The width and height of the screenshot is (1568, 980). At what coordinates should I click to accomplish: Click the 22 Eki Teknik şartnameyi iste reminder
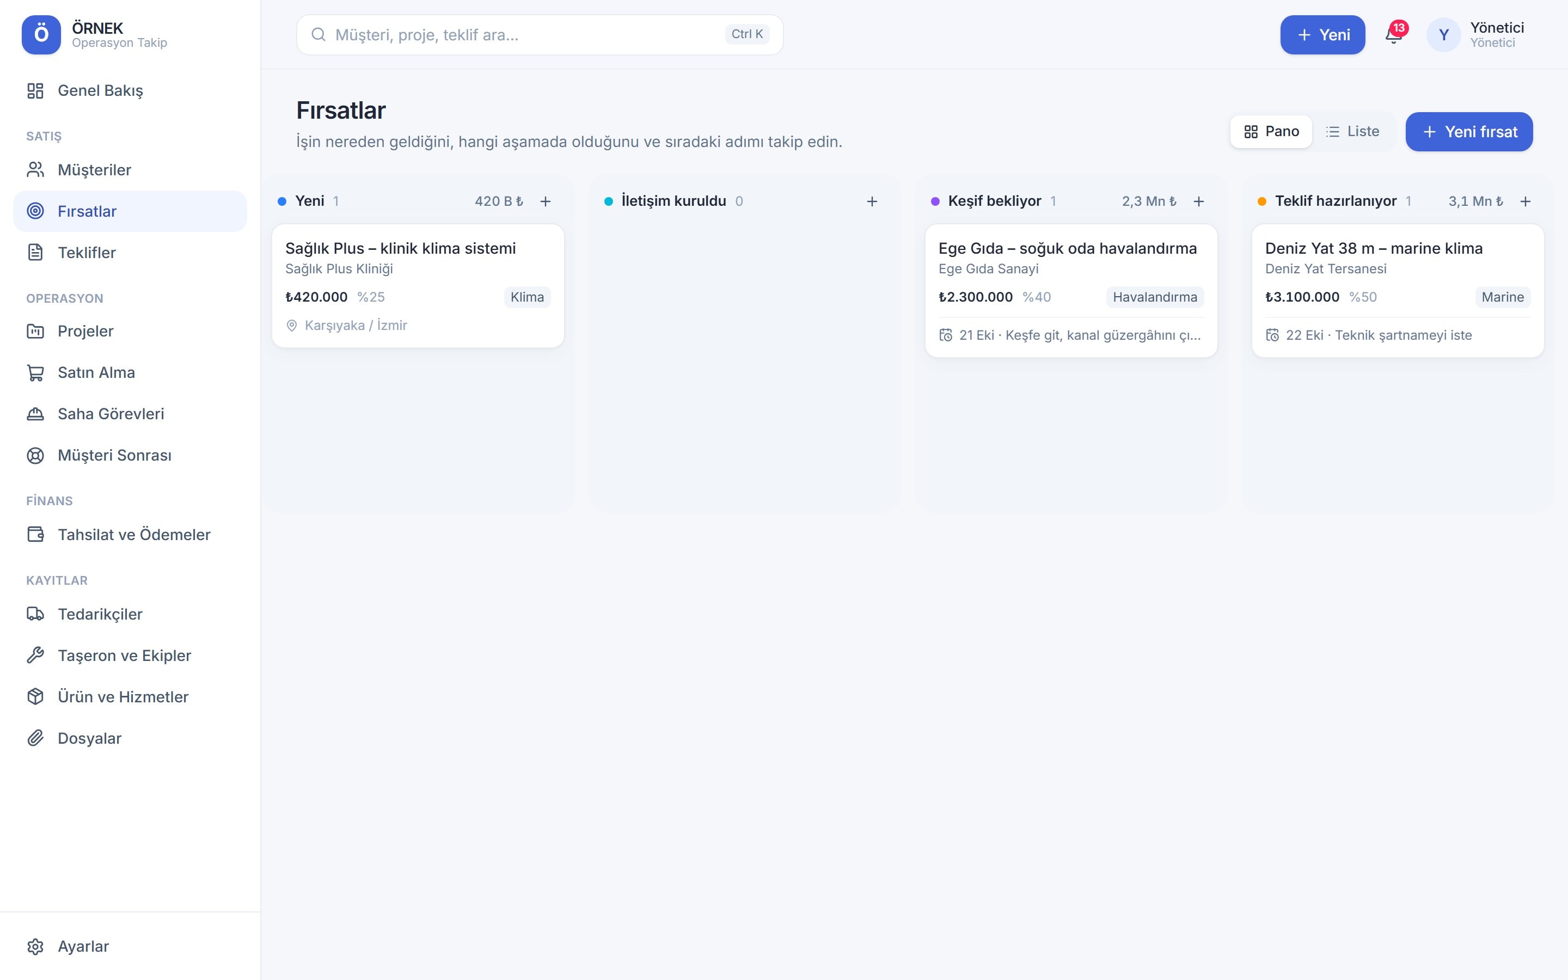(x=1378, y=335)
